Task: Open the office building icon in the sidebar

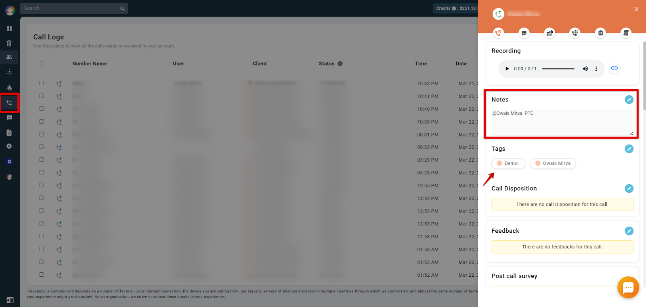Action: pos(9,43)
